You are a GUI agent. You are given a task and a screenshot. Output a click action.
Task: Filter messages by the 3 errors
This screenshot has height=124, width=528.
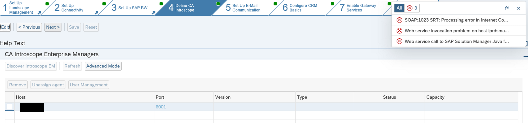coord(412,8)
